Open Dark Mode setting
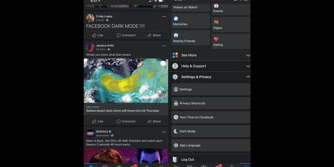Viewport: 334px width, 167px height. point(211,131)
